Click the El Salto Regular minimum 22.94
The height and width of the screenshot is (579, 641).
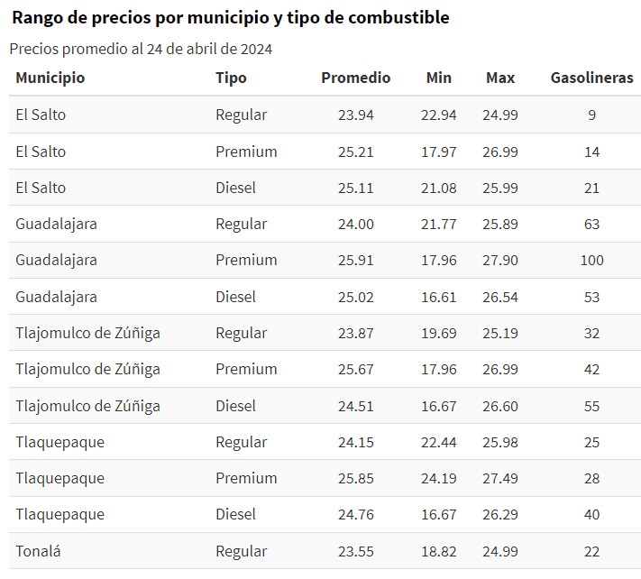(438, 115)
